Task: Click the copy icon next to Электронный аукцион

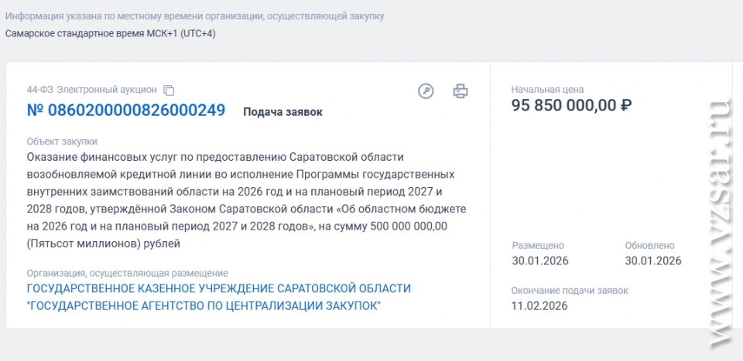Action: coord(169,90)
